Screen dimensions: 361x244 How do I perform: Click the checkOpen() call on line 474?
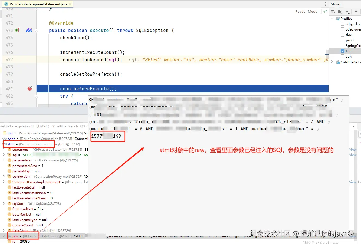[x=76, y=38]
